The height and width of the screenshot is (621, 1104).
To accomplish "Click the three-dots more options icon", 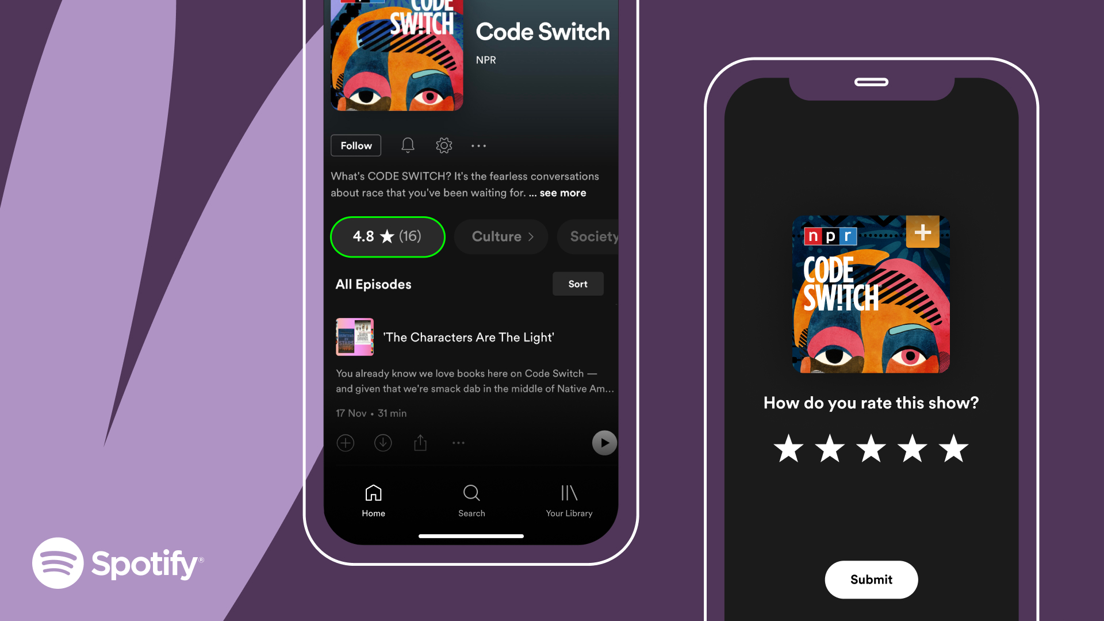I will click(479, 145).
